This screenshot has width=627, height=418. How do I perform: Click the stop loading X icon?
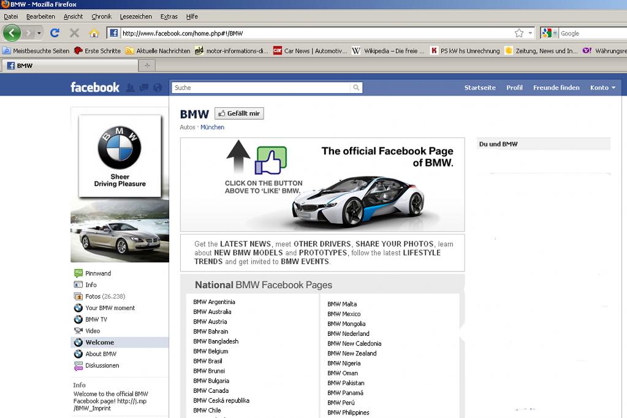[x=74, y=33]
